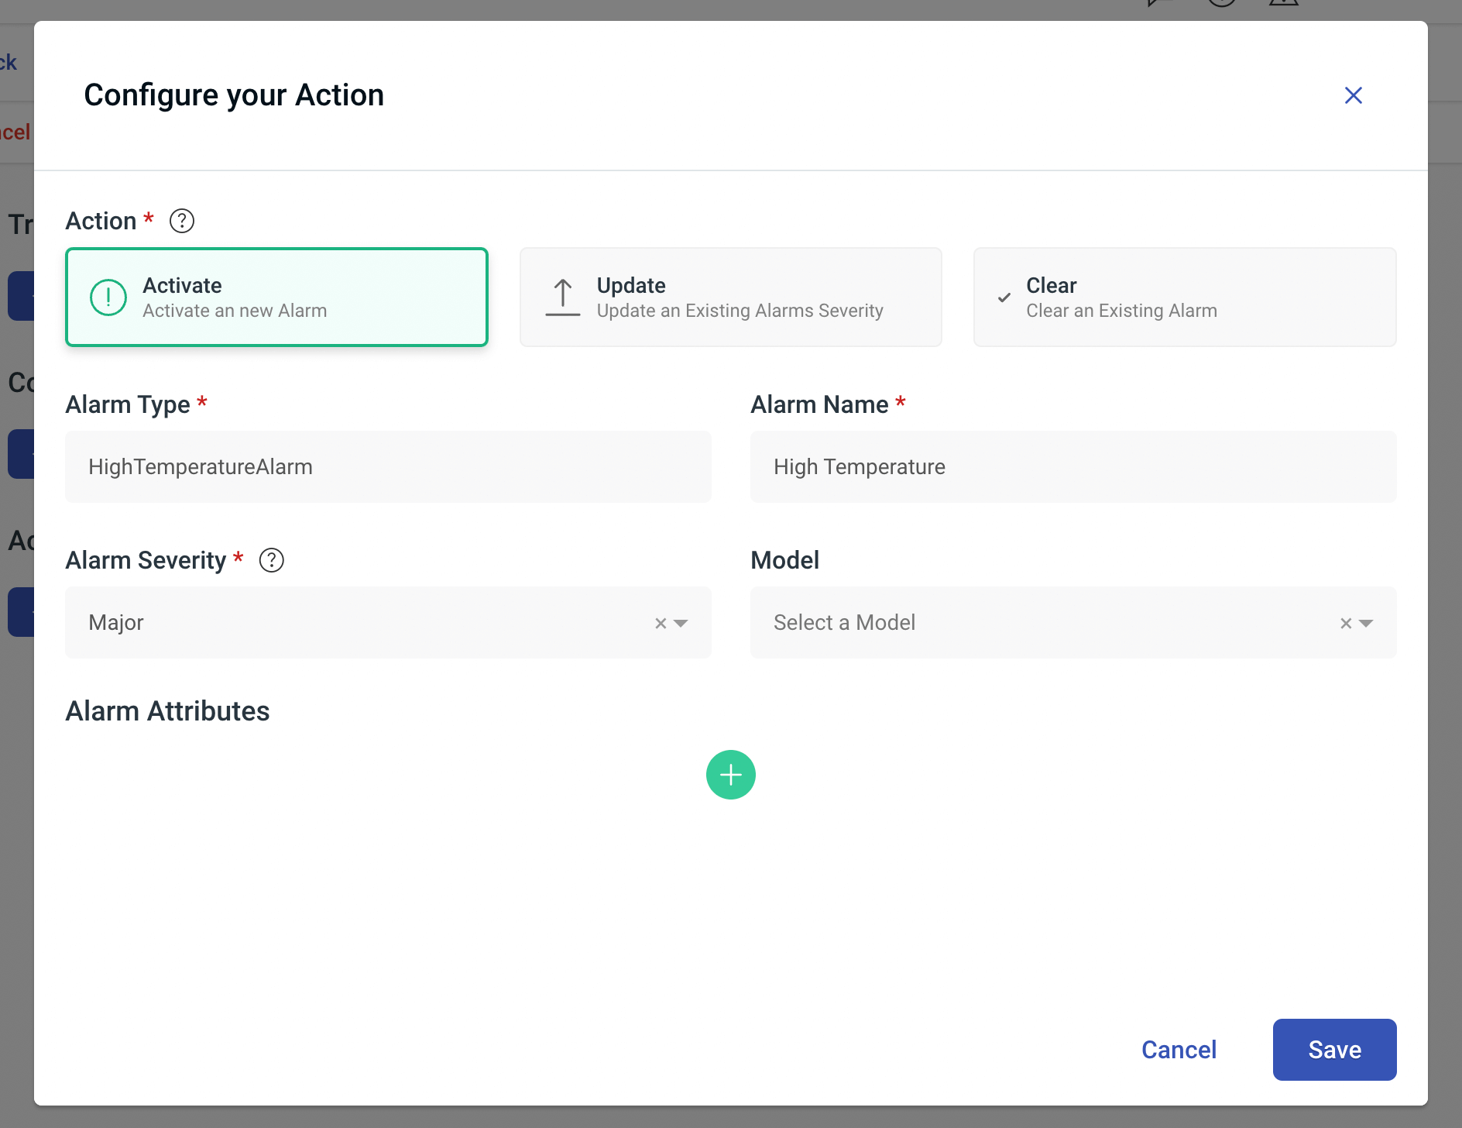This screenshot has width=1462, height=1128.
Task: Click the upload icon on the Update card
Action: (x=563, y=297)
